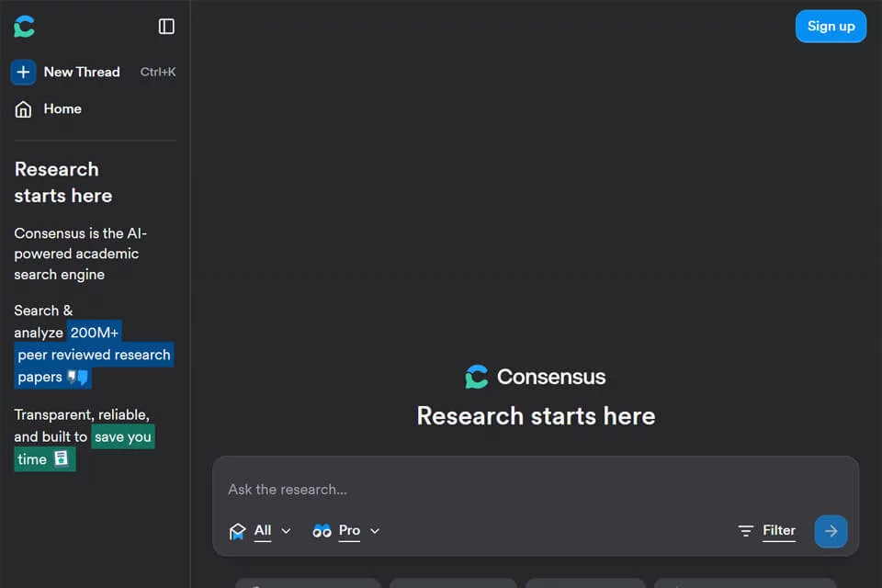Open a New Thread

pyautogui.click(x=82, y=72)
